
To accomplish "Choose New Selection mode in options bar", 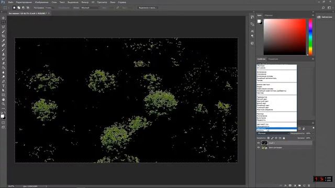I will coord(14,8).
